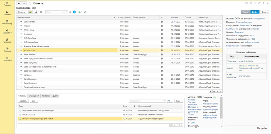
Task: Open the www.rarus.ru website link
Action: 244,76
